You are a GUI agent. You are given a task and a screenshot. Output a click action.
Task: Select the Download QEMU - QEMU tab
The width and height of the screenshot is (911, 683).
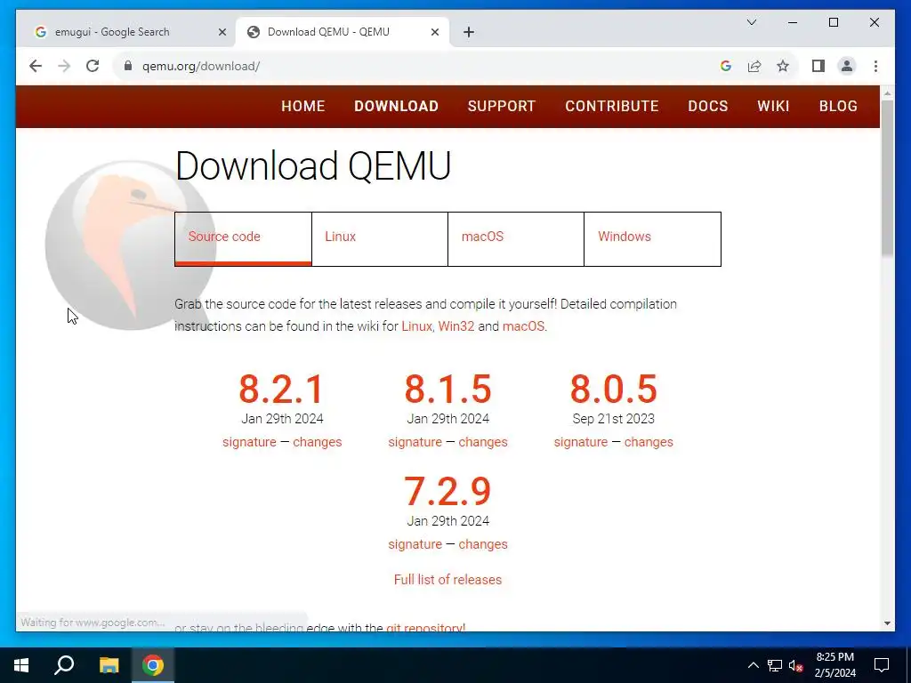[343, 32]
